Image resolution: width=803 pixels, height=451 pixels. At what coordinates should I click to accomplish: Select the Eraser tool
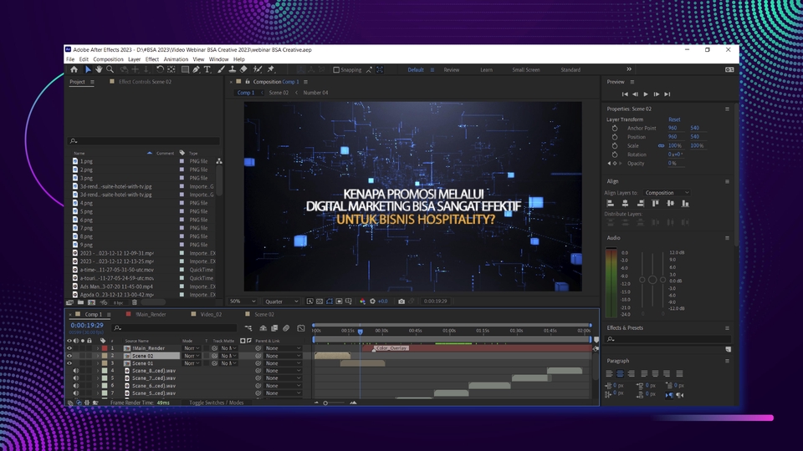243,69
